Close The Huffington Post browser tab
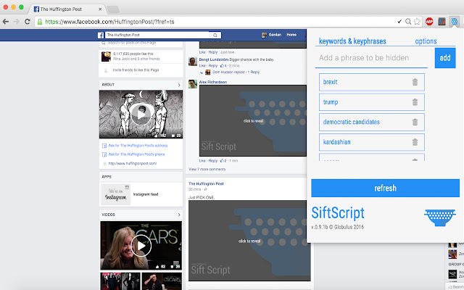This screenshot has width=464, height=290. [x=100, y=9]
